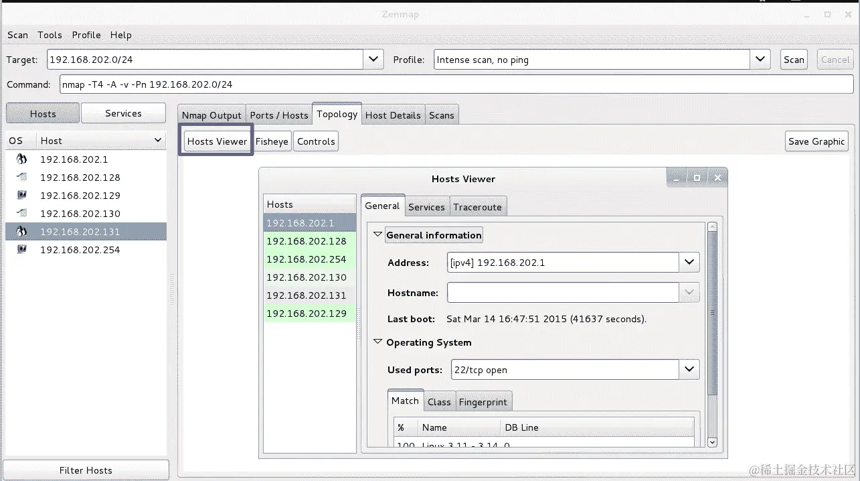The image size is (860, 481).
Task: Click the OS icon beside 192.168.202.1
Action: pos(21,159)
